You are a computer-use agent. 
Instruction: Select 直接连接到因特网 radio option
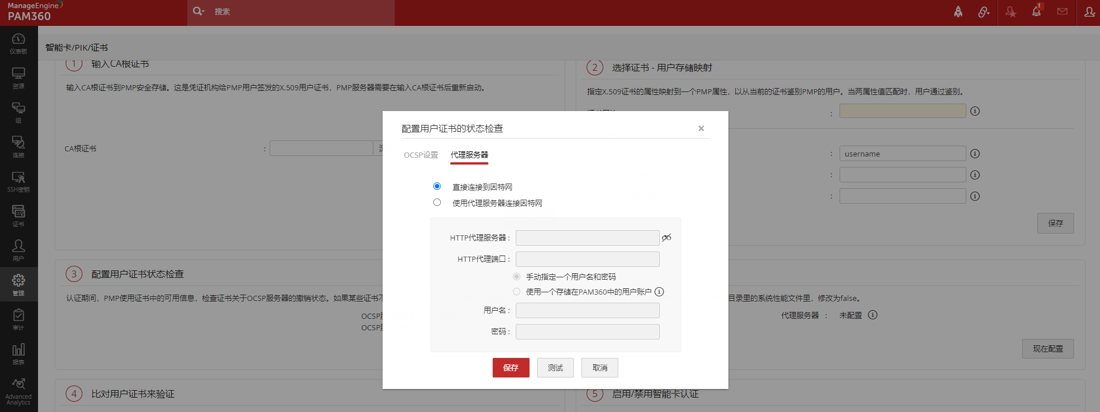437,186
